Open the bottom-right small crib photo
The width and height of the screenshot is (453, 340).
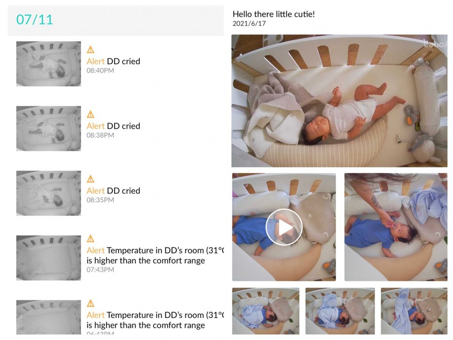coord(414,311)
